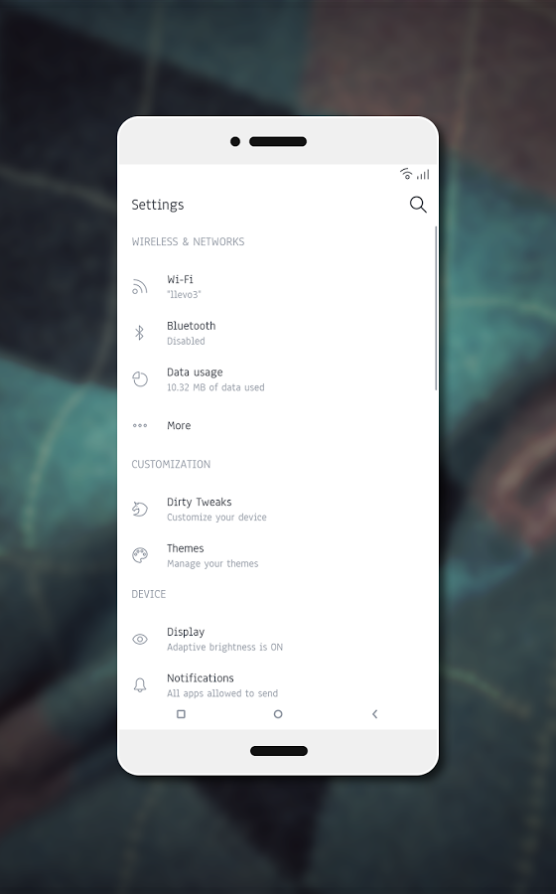This screenshot has height=894, width=556.
Task: Open Wi-Fi settings for "llevo3"
Action: tap(278, 286)
